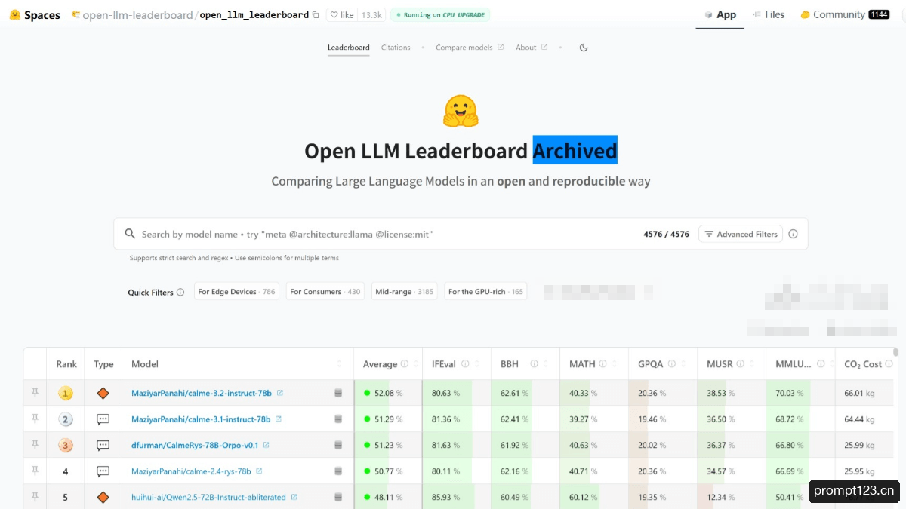Toggle the Mid-range quick filter
The height and width of the screenshot is (509, 906).
405,292
